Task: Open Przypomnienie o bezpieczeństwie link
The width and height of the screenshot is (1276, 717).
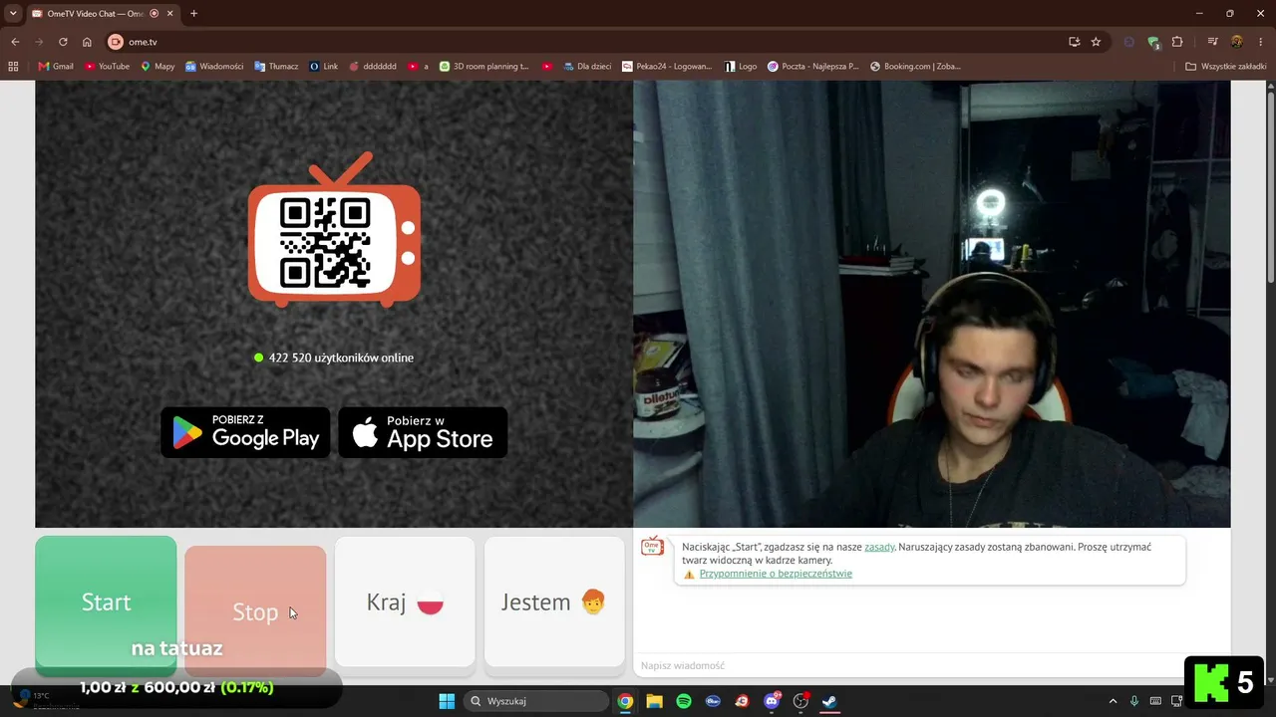Action: tap(776, 574)
